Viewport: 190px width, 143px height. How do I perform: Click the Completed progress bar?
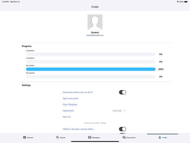pyautogui.click(x=91, y=54)
